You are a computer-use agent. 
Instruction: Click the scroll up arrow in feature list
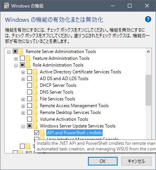coord(148,52)
